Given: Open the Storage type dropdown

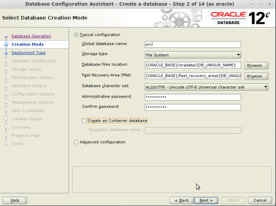Looking at the screenshot, I should (193, 55).
